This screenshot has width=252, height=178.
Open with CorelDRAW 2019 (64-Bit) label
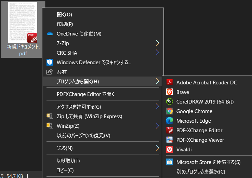click(205, 102)
